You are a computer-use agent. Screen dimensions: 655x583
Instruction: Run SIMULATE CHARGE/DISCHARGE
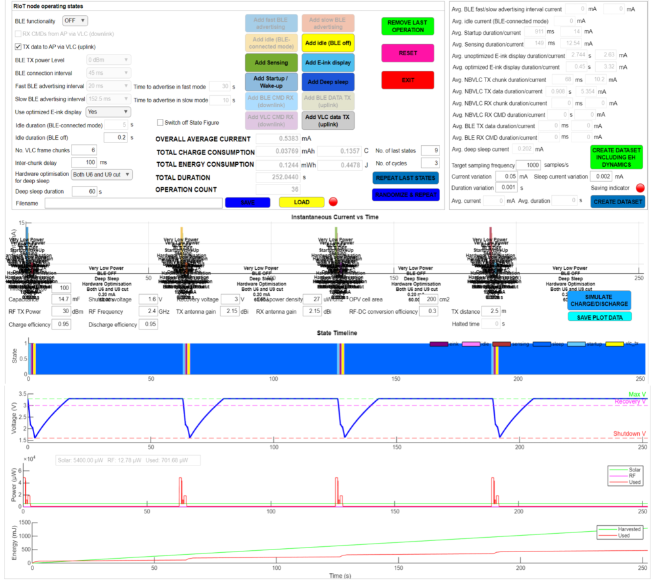599,300
